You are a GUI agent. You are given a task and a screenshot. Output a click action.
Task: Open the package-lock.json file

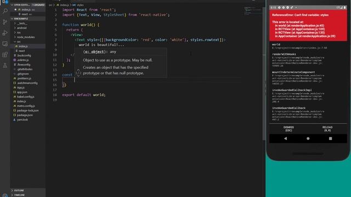(x=28, y=111)
